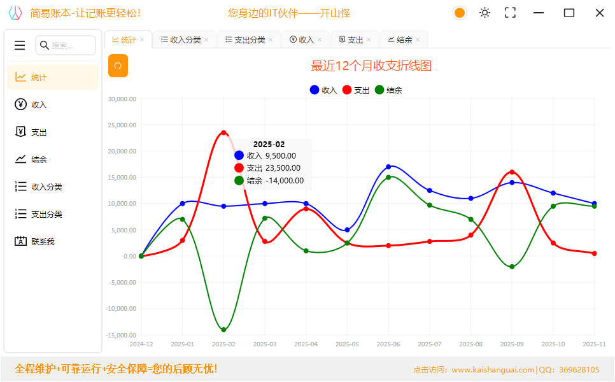The height and width of the screenshot is (382, 615).
Task: Toggle light/dark mode sun icon
Action: 484,13
